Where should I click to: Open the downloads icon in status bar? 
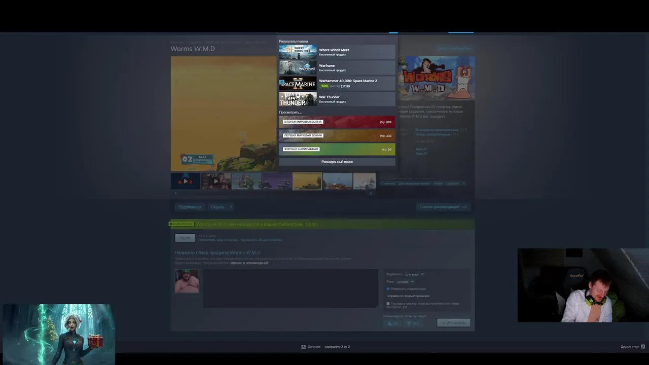click(303, 347)
